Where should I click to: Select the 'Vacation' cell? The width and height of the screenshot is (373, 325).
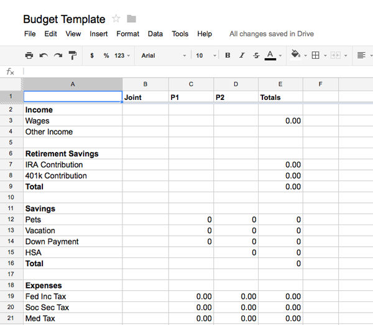pos(73,231)
